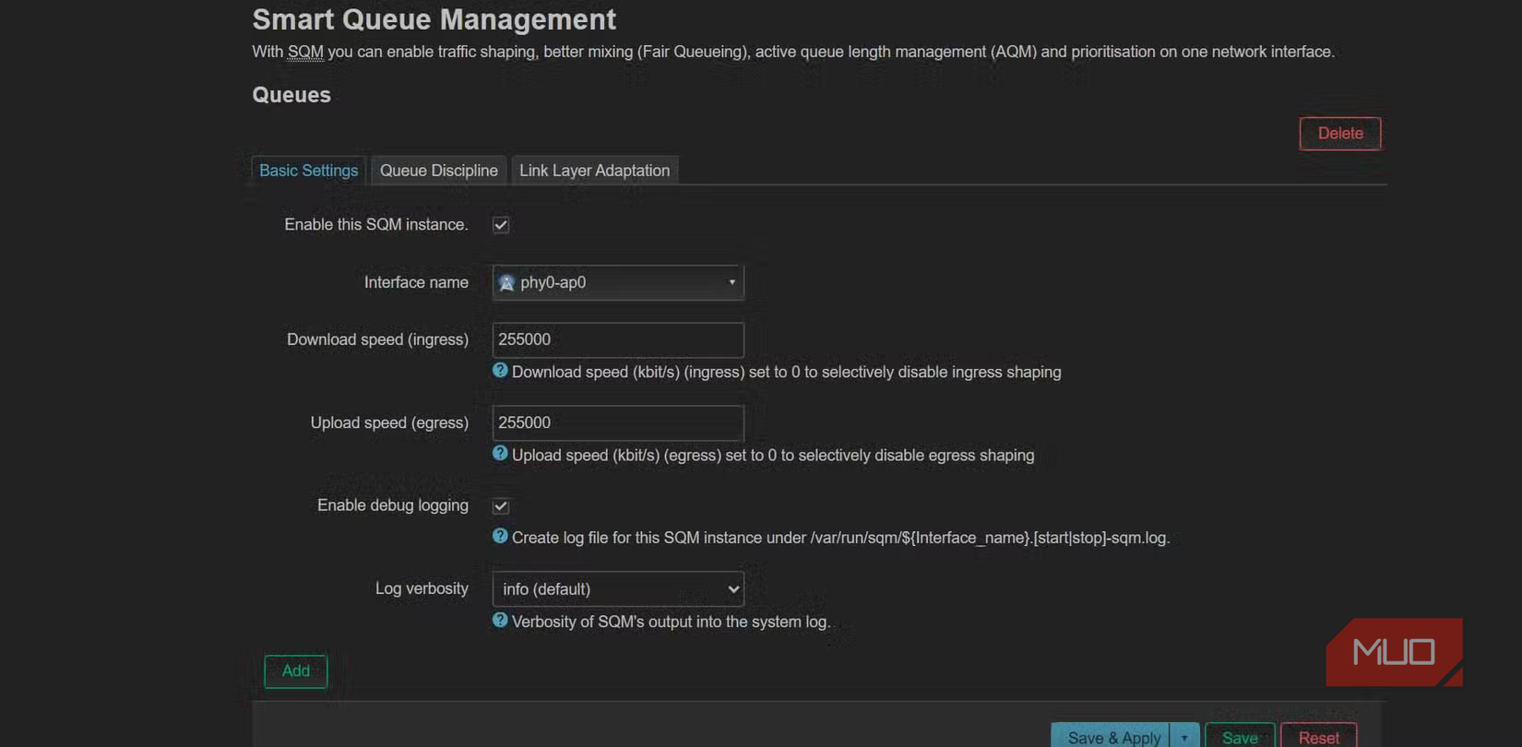Focus the Download speed input field

618,340
